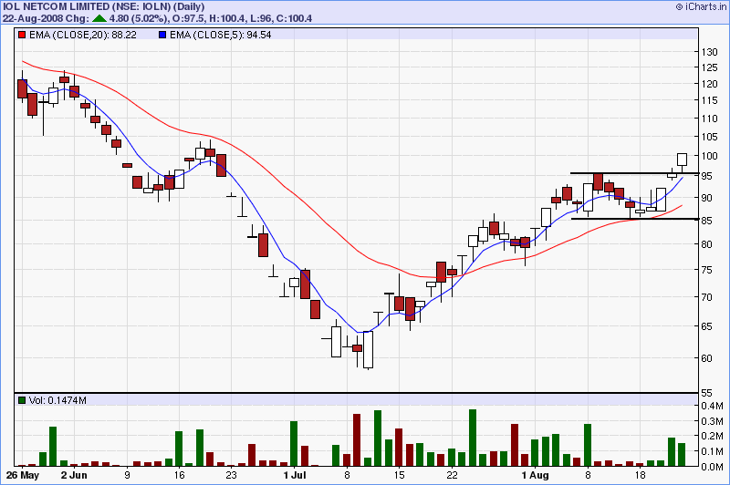Screen dimensions: 730x485
Task: Click the '4.80 (5.02%)' change value
Action: [x=138, y=18]
